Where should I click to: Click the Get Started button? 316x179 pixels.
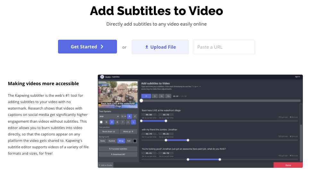point(87,46)
